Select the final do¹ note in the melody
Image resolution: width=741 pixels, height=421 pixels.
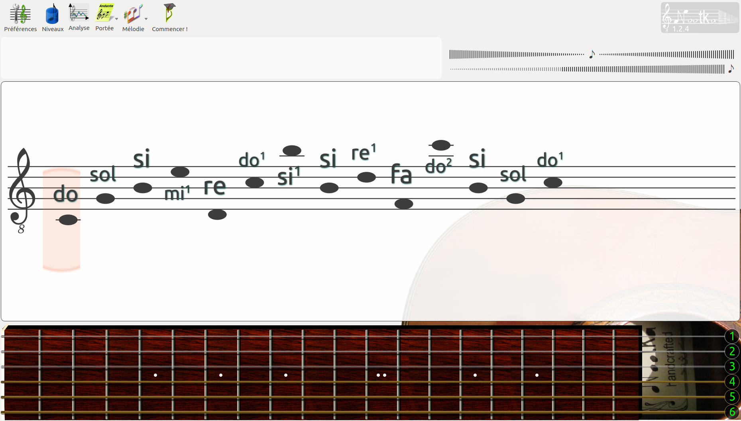tap(553, 183)
